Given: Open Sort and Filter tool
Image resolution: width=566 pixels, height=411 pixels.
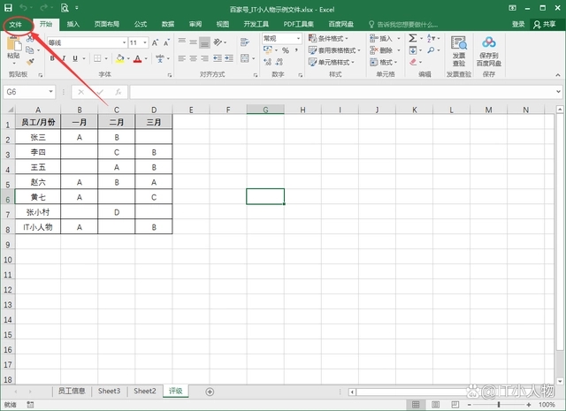Looking at the screenshot, I should pos(431,38).
